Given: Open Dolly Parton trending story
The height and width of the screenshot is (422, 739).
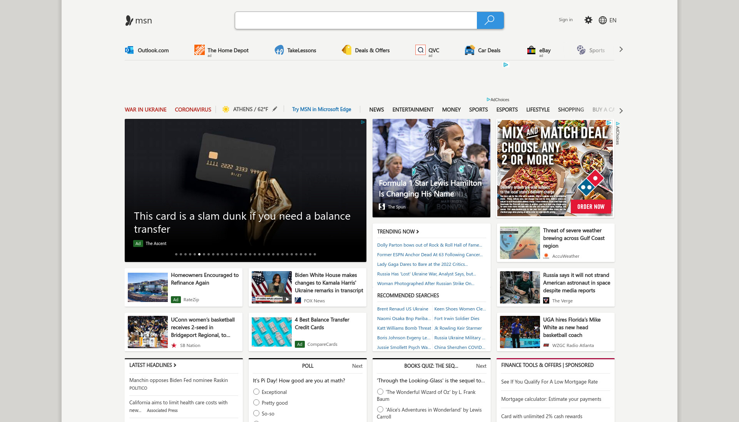Looking at the screenshot, I should (430, 245).
